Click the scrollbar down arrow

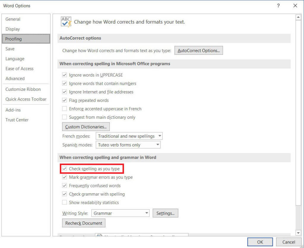pyautogui.click(x=298, y=233)
